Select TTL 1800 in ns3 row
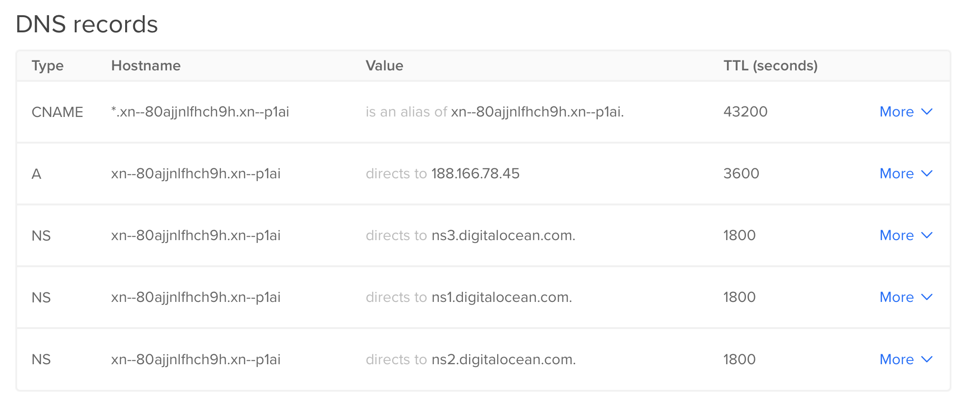 (x=739, y=235)
